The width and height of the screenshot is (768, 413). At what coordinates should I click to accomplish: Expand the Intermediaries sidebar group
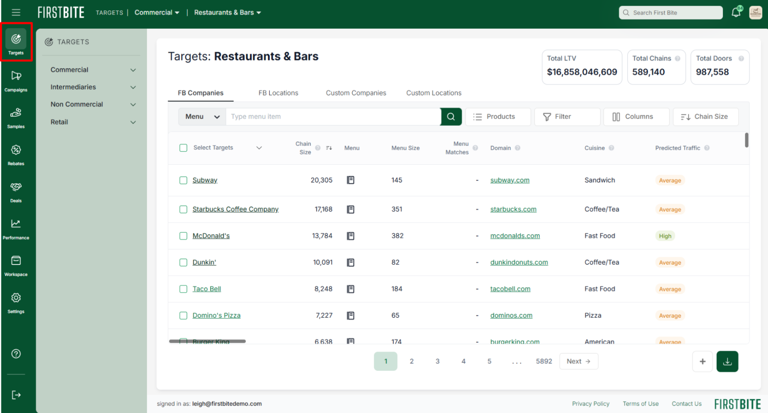click(x=93, y=87)
